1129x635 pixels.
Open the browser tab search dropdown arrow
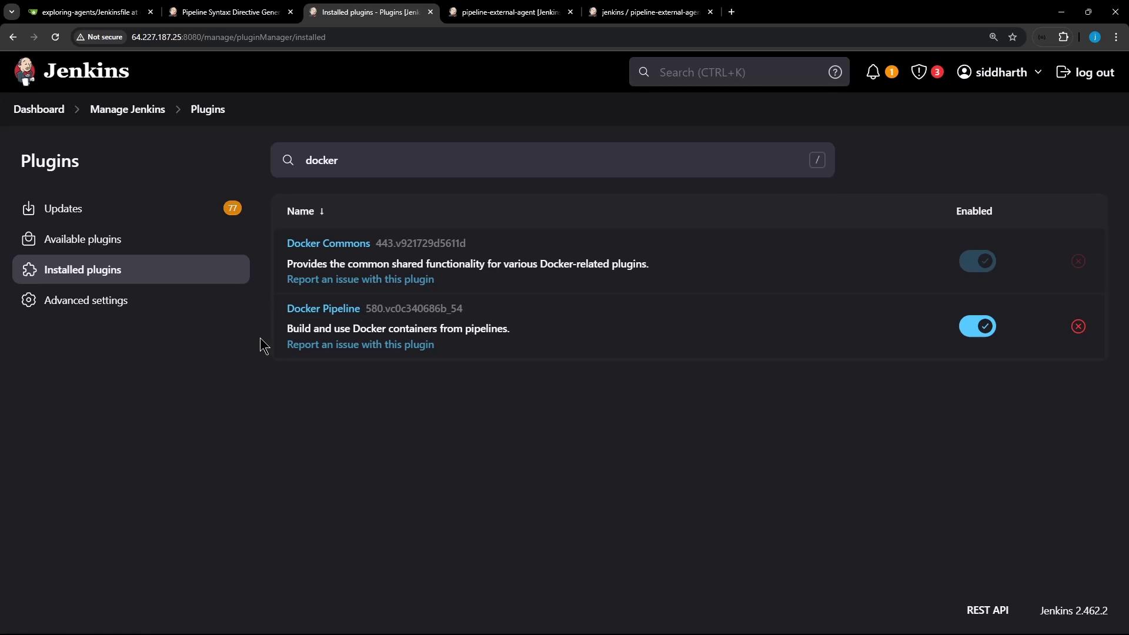pyautogui.click(x=11, y=12)
